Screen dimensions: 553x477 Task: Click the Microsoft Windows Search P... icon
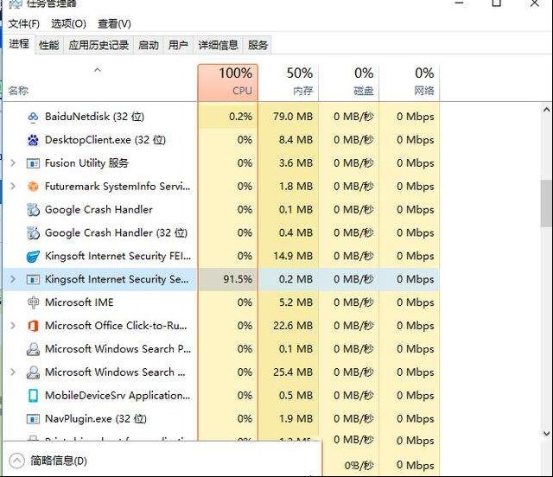point(33,349)
